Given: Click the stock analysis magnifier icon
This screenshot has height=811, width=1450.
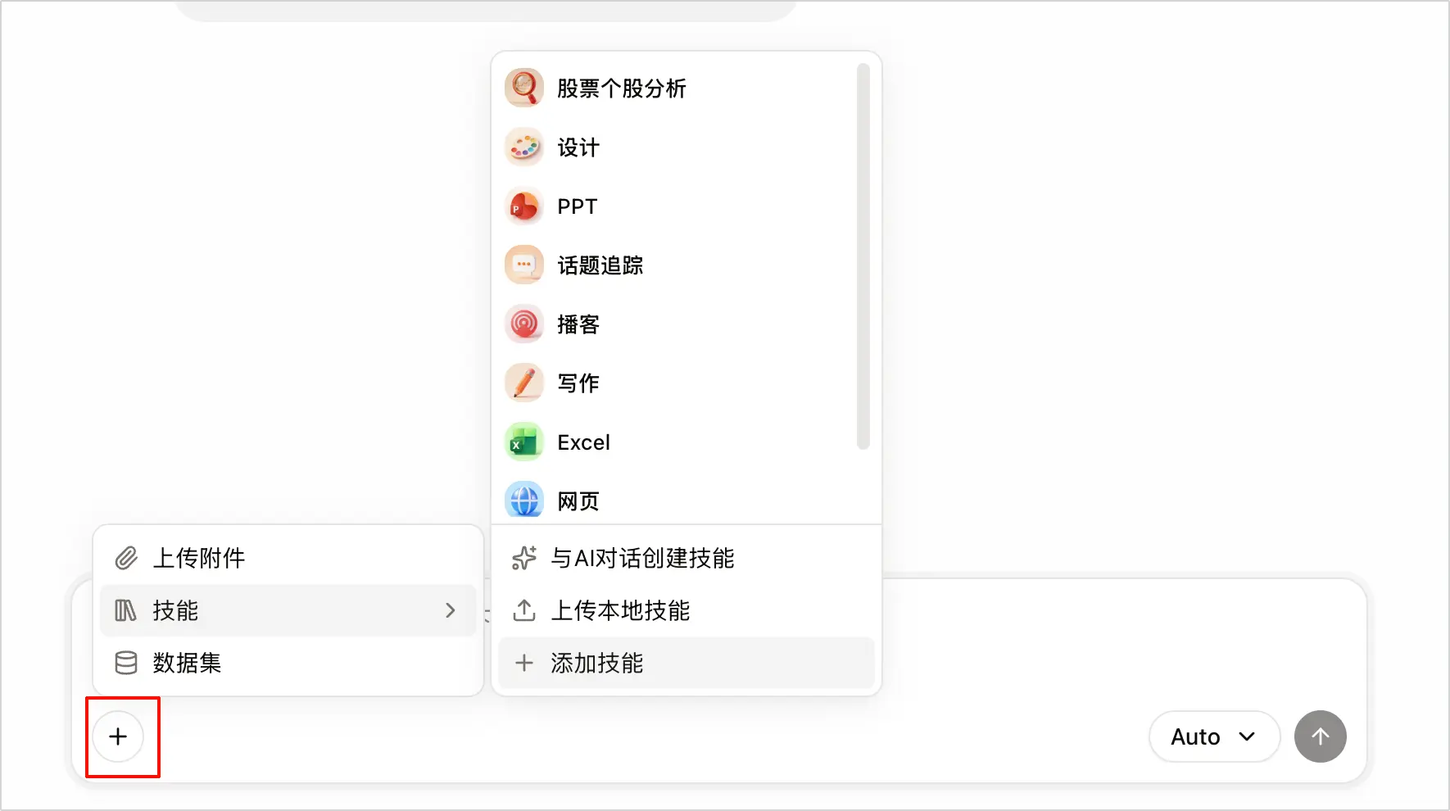Looking at the screenshot, I should pos(524,88).
